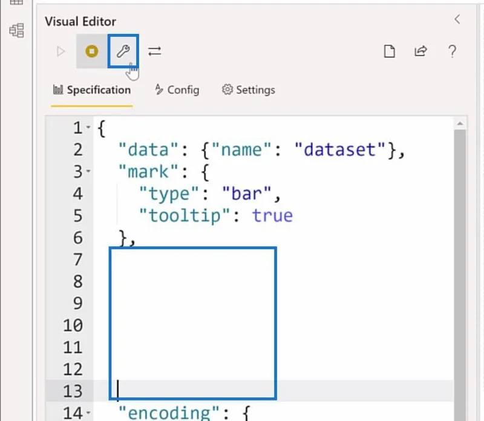Click the editor vertical scrollbar thumb

point(460,275)
